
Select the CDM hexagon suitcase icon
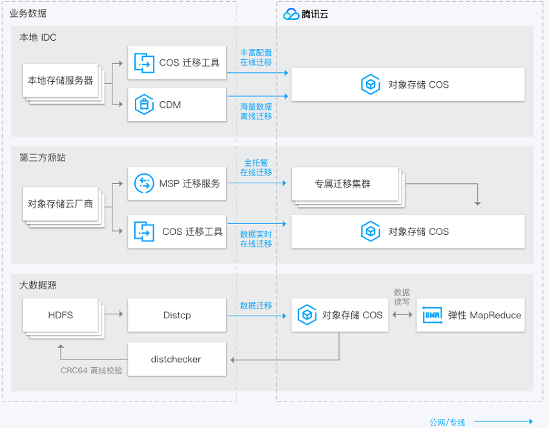[144, 105]
